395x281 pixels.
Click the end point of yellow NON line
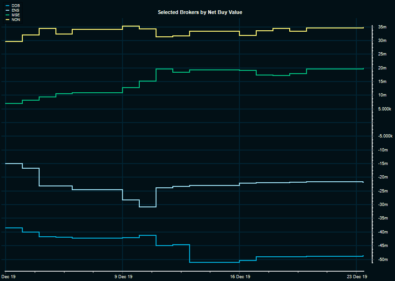click(363, 28)
